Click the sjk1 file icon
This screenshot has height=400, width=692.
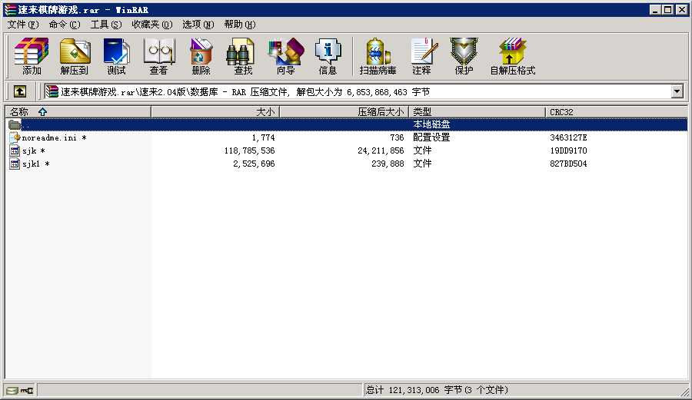coord(15,164)
